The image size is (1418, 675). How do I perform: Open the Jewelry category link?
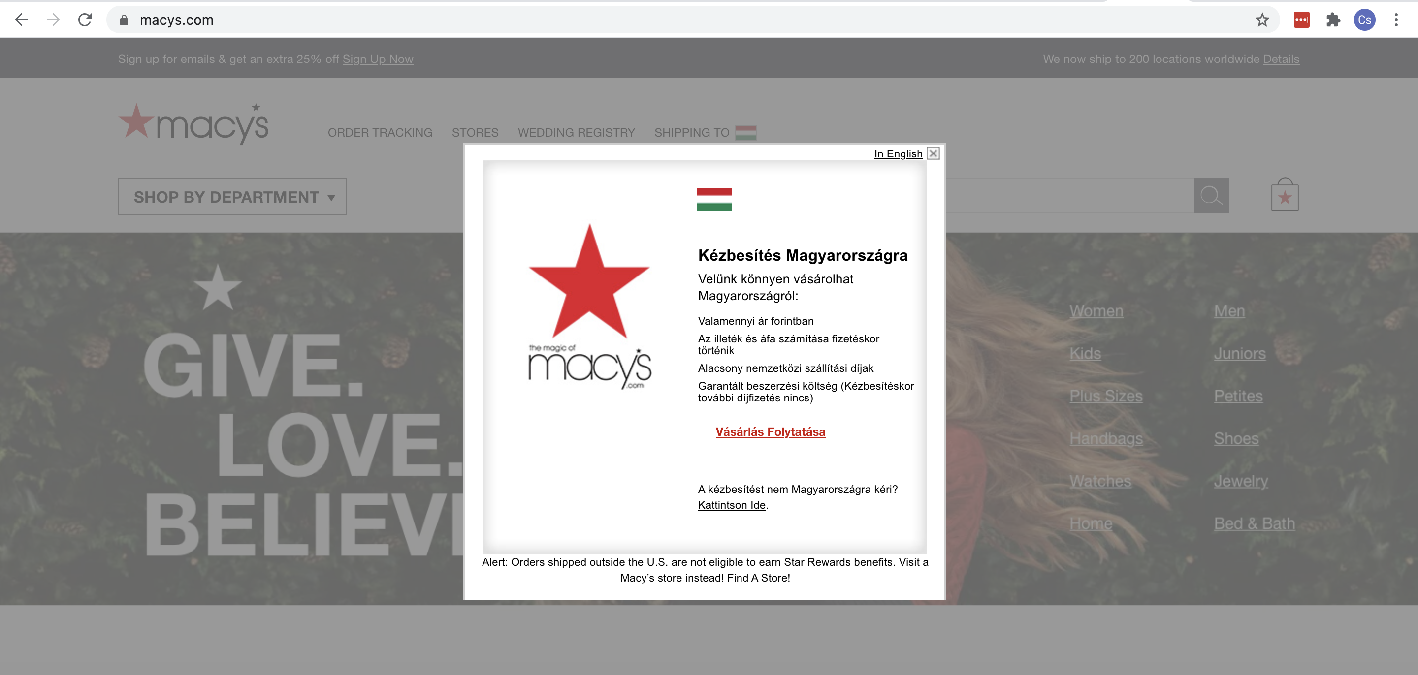(x=1241, y=481)
